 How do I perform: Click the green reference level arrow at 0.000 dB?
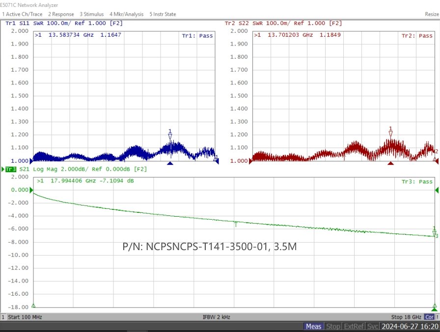[31, 190]
